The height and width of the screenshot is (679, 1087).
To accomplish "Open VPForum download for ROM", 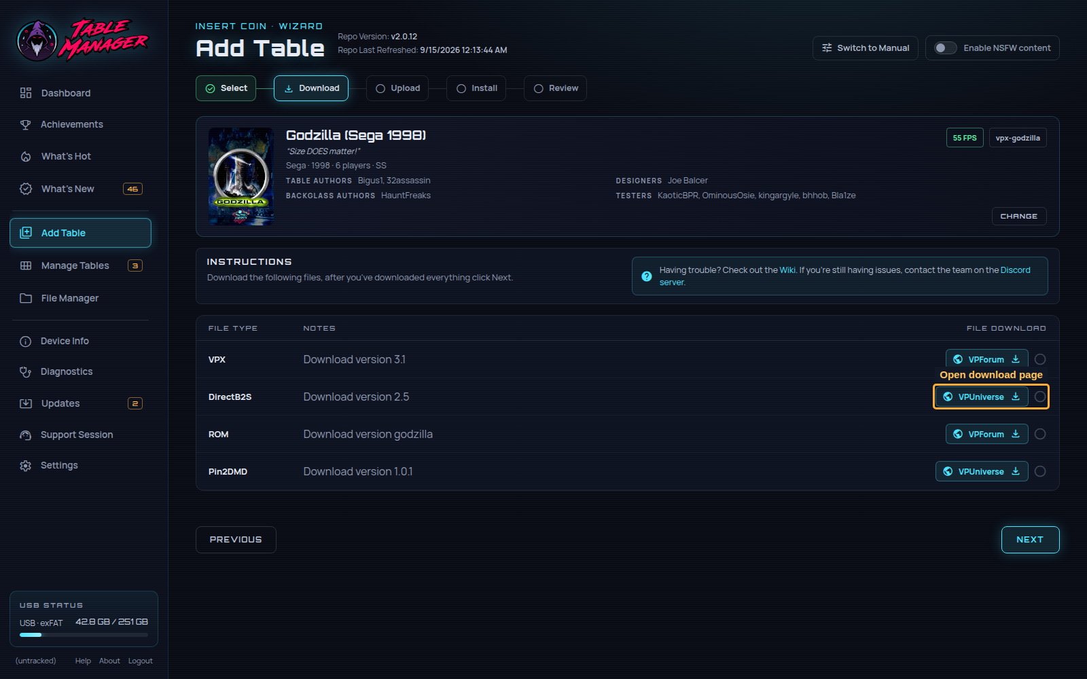I will point(986,434).
